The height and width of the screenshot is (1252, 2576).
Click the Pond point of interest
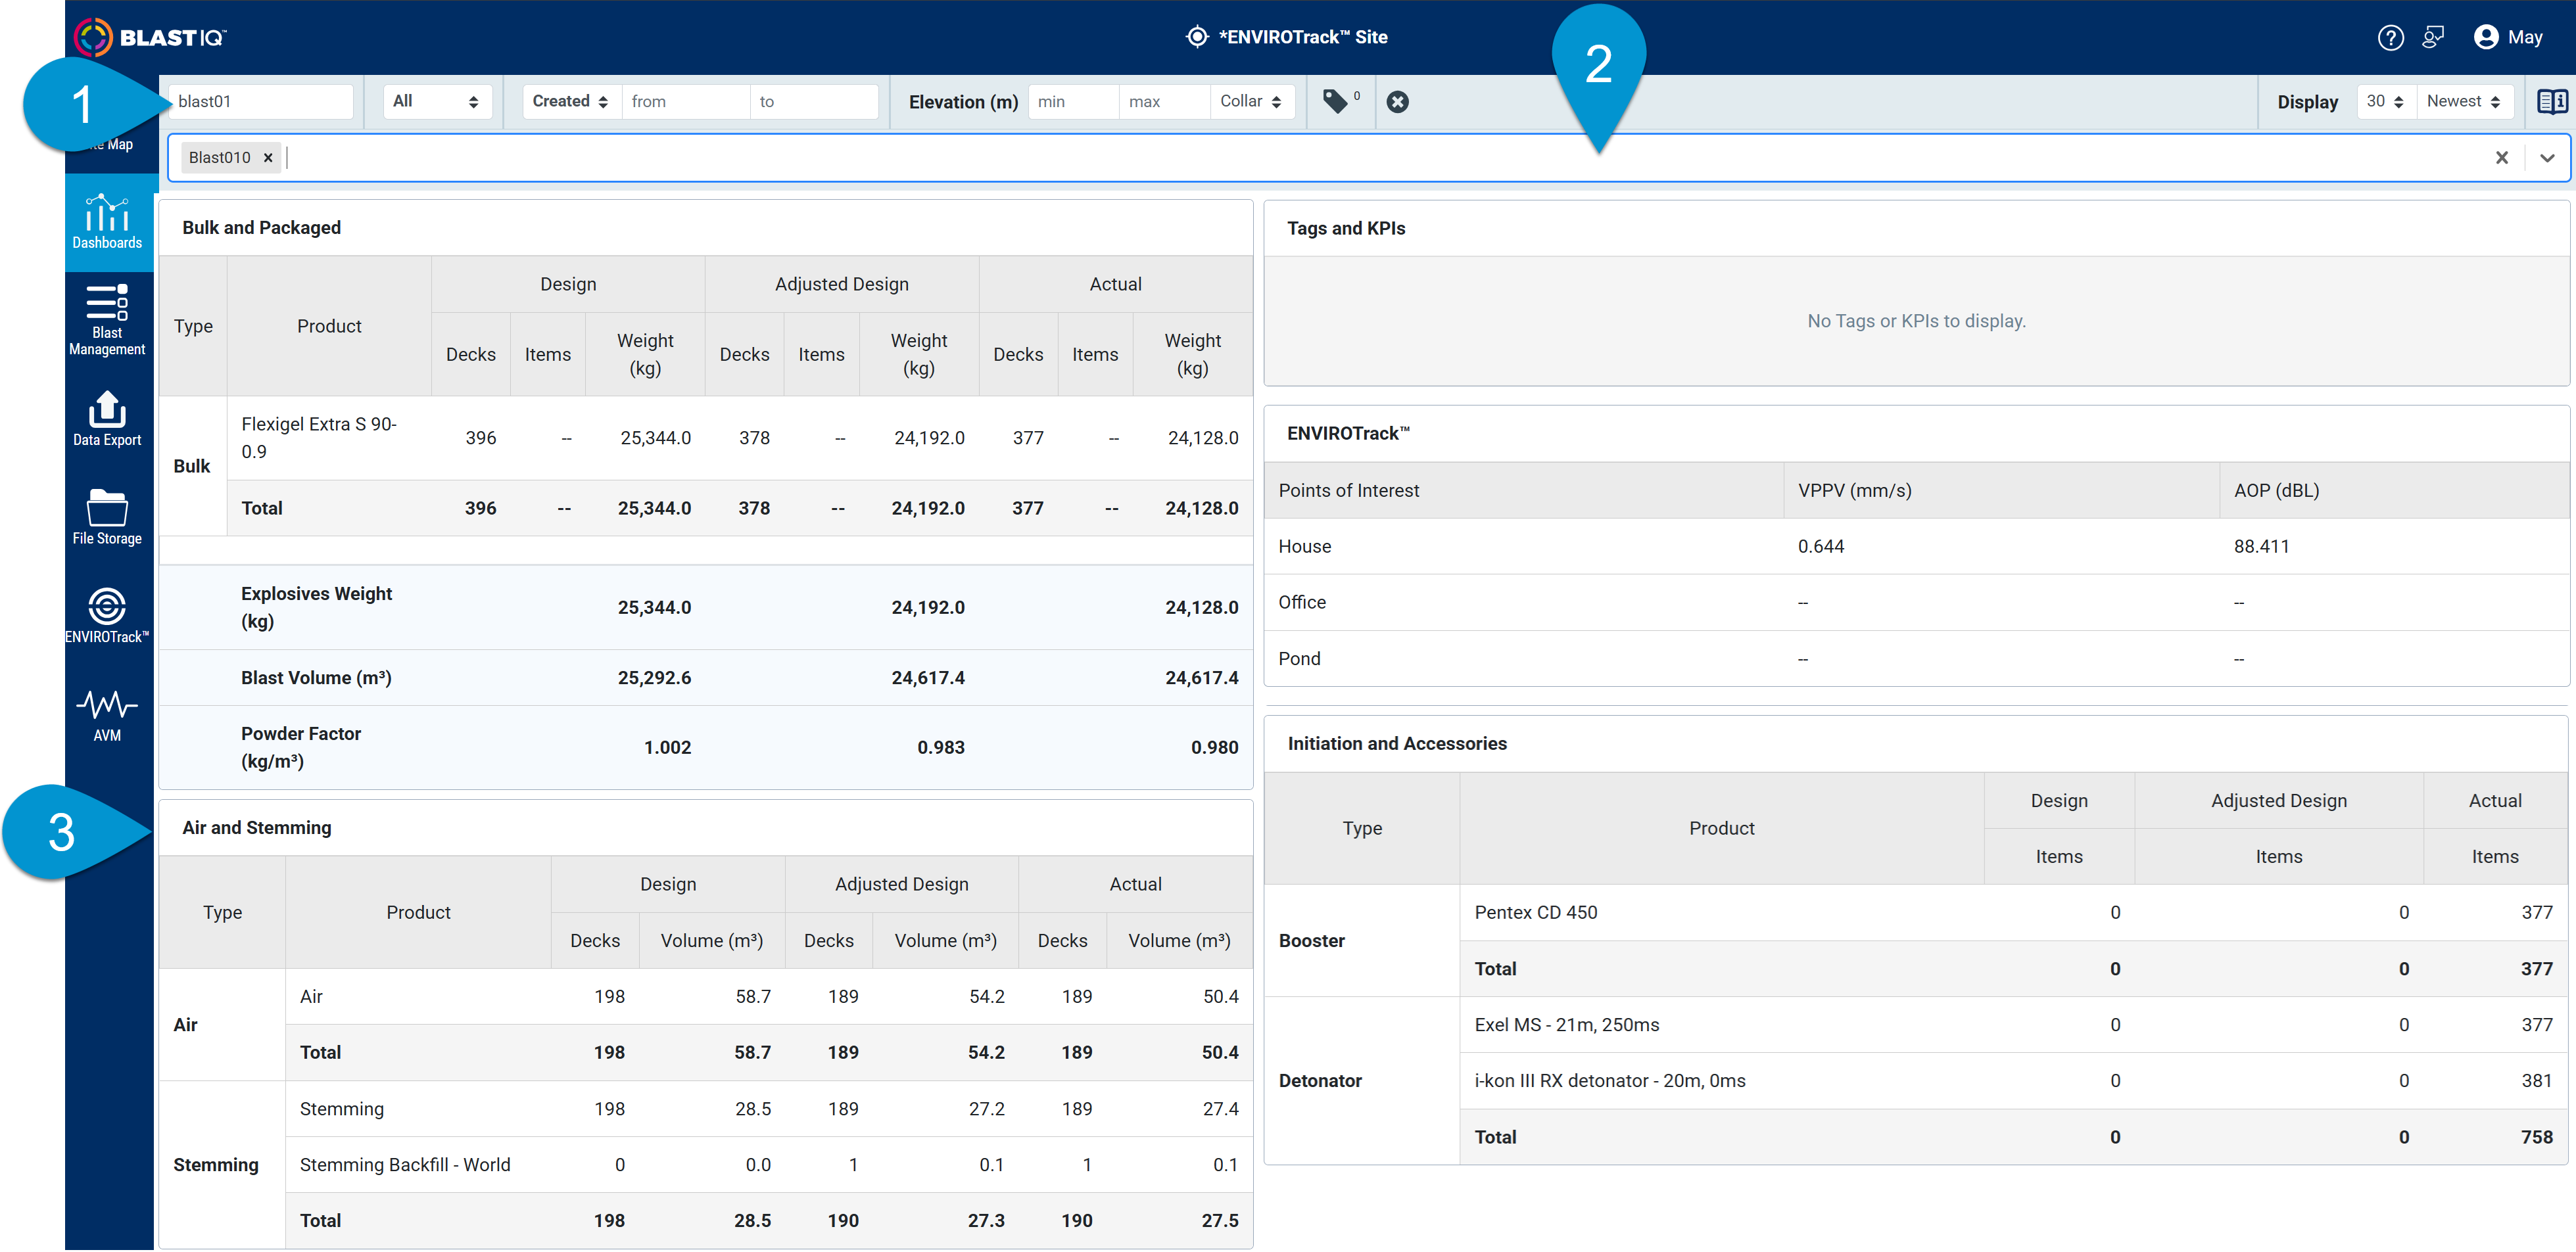pyautogui.click(x=1299, y=658)
